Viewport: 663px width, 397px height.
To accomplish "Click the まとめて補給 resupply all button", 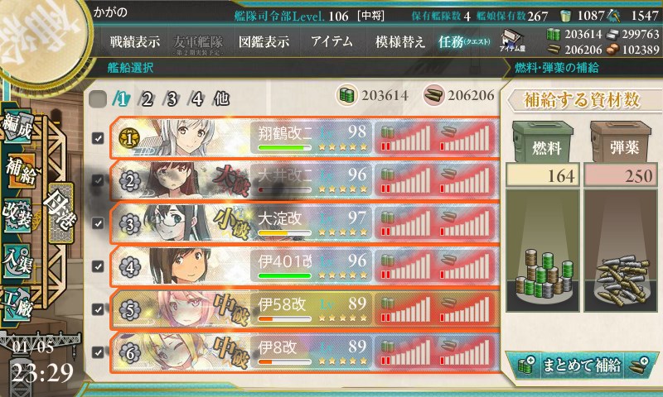I will coord(582,365).
